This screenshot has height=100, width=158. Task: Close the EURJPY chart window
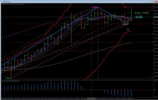point(156,2)
